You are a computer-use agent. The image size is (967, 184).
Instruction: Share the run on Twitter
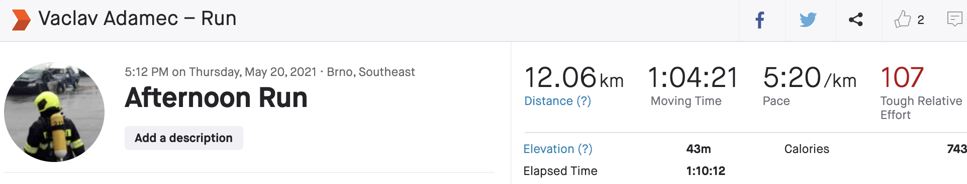pyautogui.click(x=808, y=20)
